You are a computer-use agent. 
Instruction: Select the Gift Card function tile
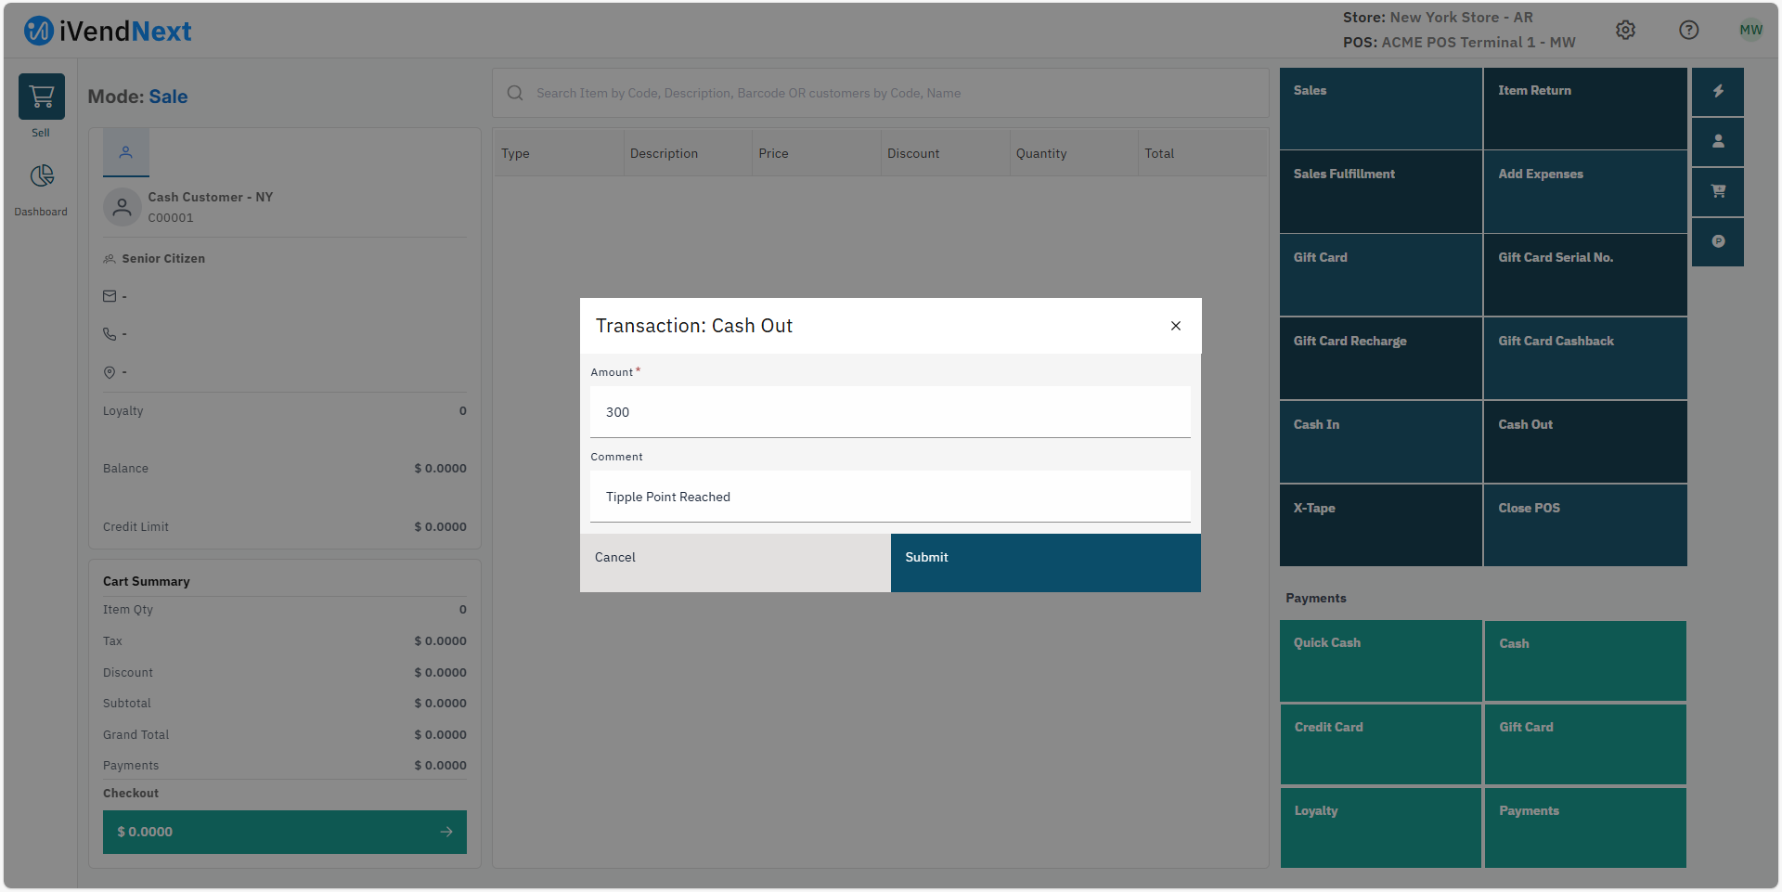pyautogui.click(x=1381, y=276)
